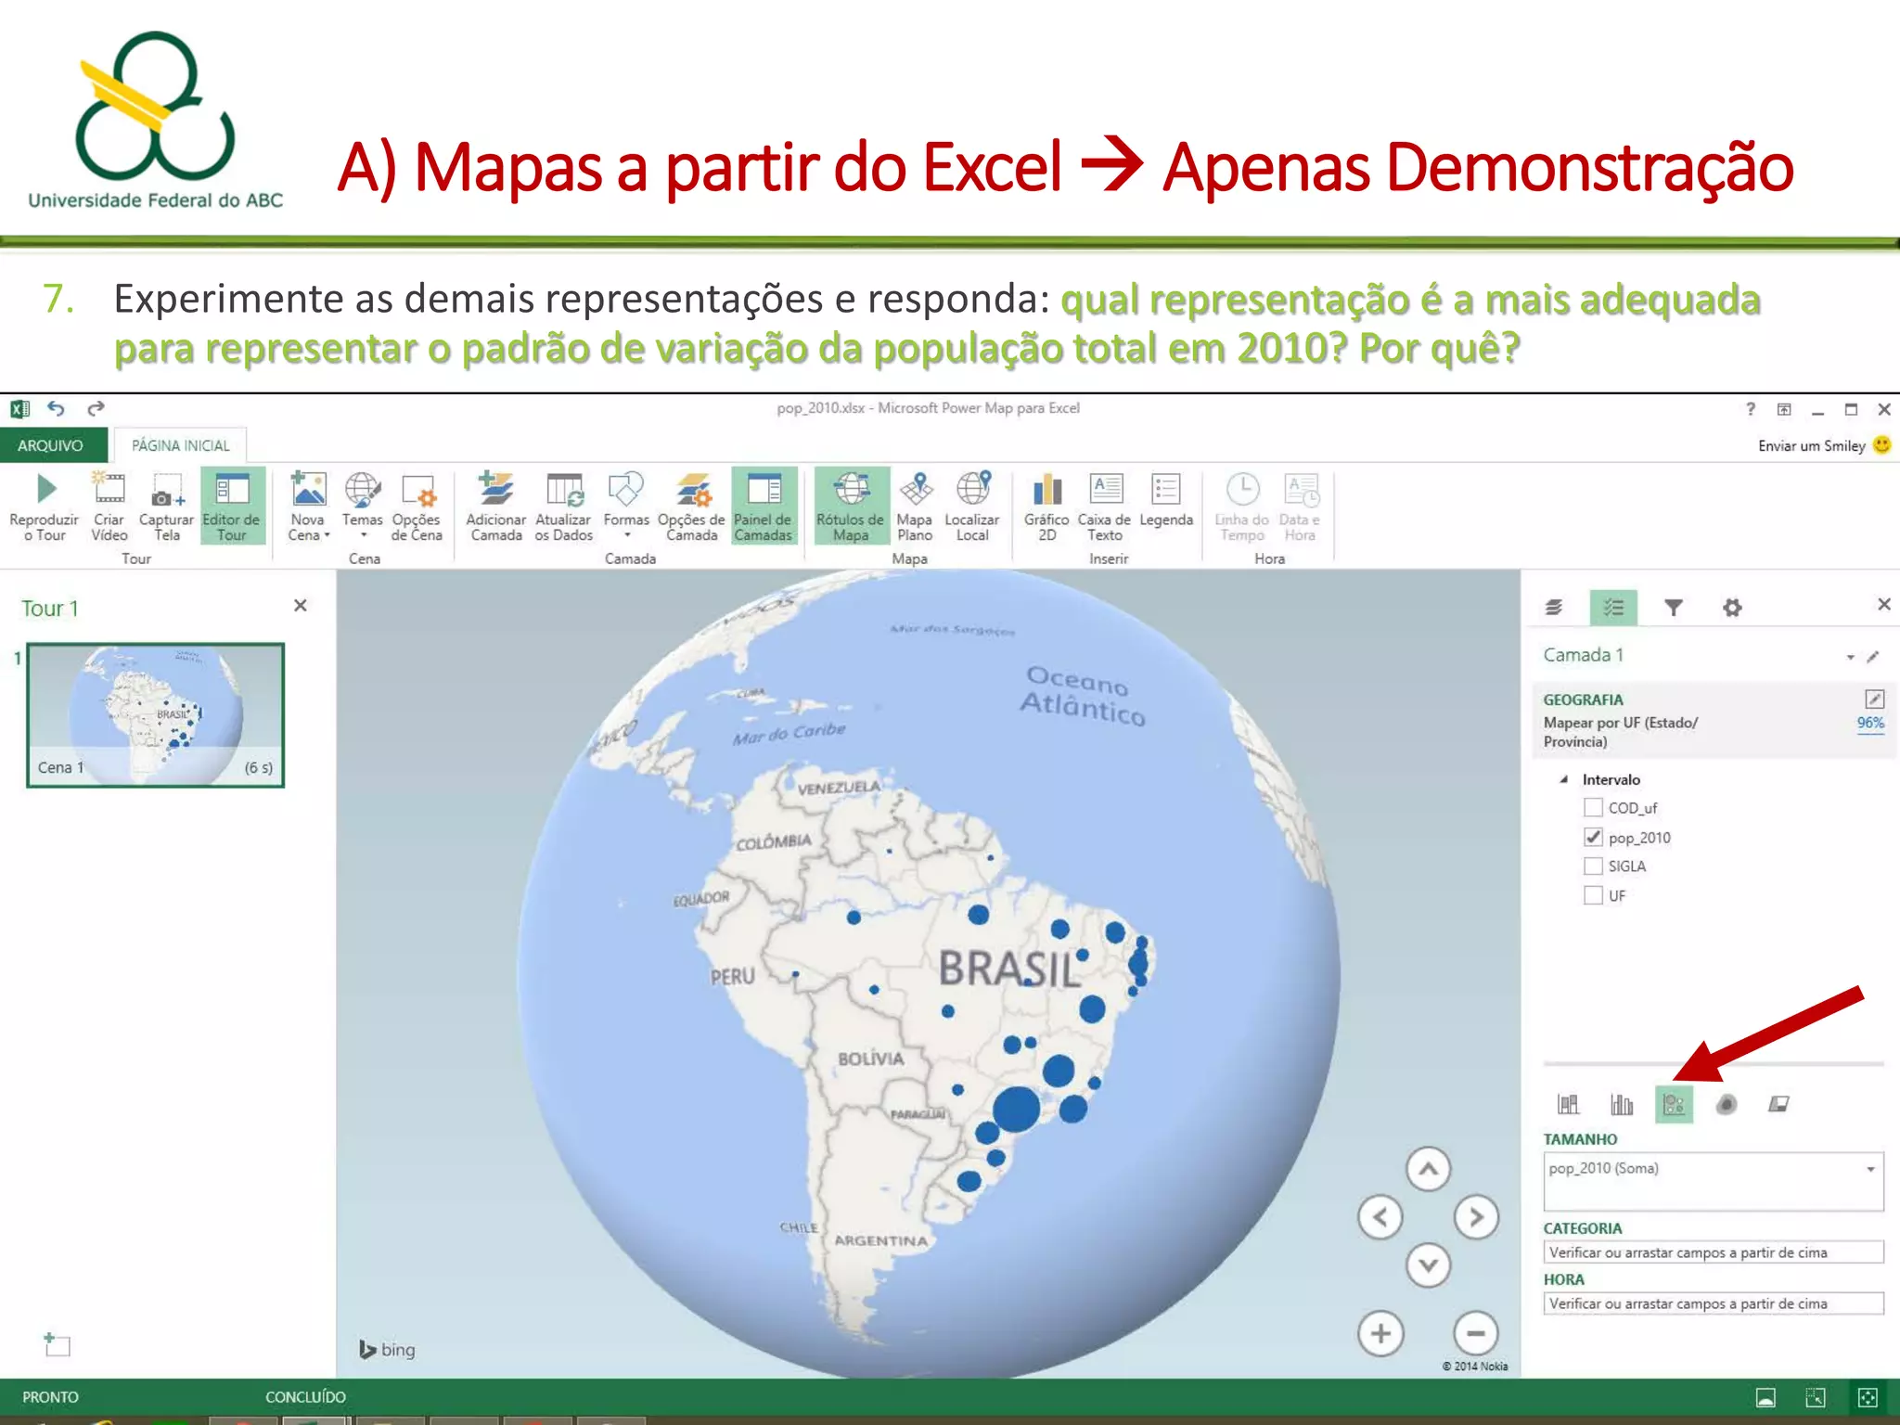Edit GEOGRAFIA mapping icon
Viewport: 1900px width, 1425px height.
click(x=1874, y=699)
